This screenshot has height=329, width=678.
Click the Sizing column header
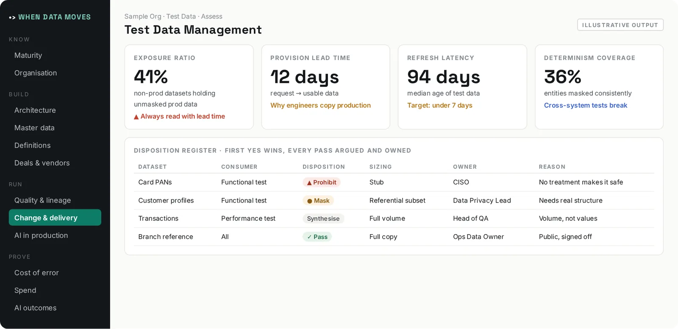[x=381, y=167]
